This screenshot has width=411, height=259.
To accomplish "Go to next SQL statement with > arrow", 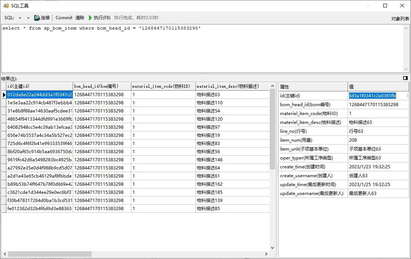I will click(28, 18).
